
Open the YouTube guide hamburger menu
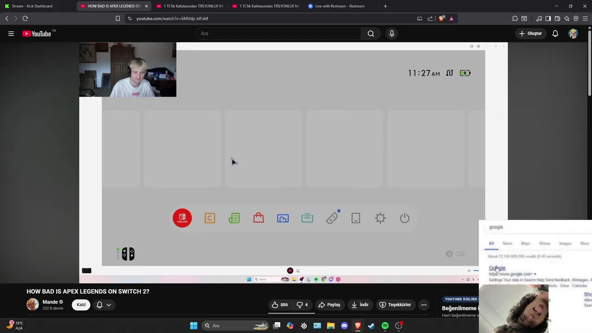click(x=11, y=33)
